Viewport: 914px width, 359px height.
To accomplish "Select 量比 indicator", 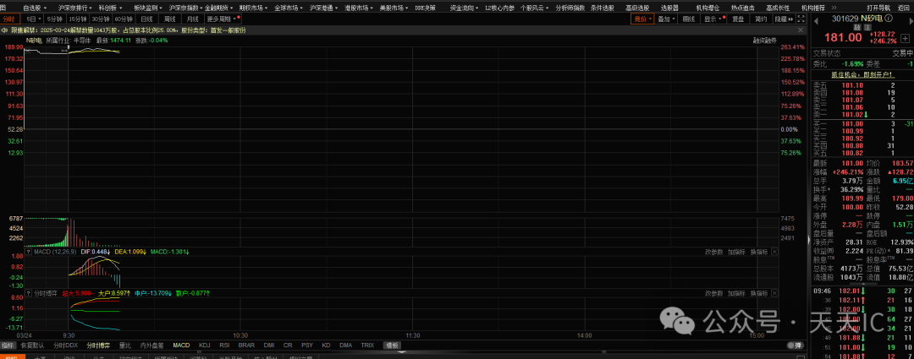I will [124, 345].
